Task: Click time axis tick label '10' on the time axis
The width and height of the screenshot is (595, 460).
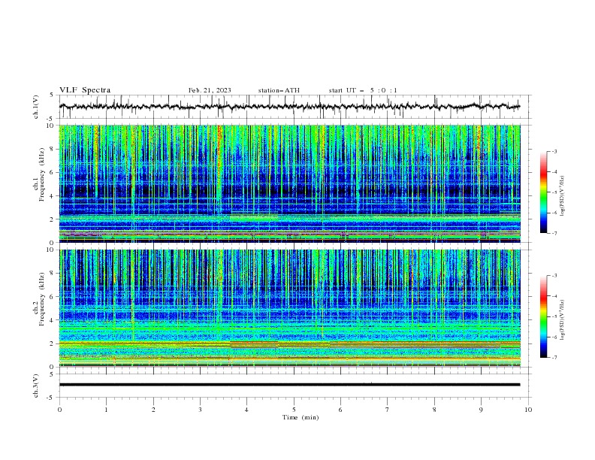Action: pyautogui.click(x=528, y=410)
